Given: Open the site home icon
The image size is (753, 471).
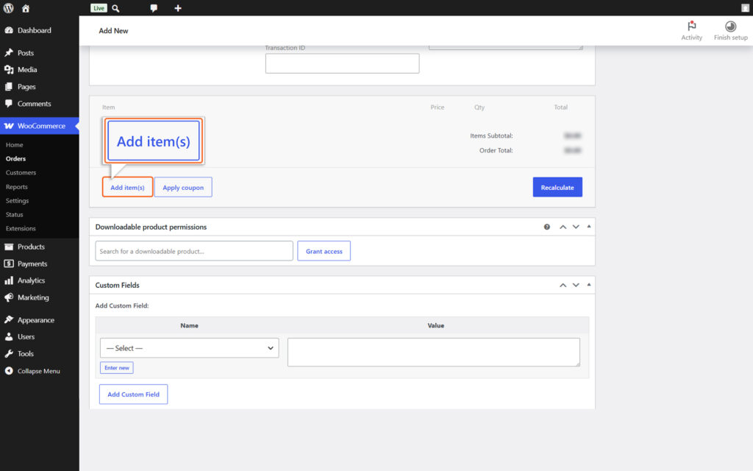Looking at the screenshot, I should tap(26, 8).
